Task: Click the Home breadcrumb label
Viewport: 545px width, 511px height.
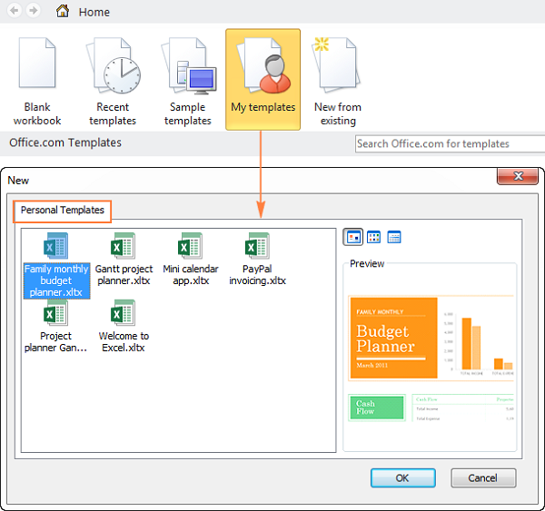Action: 94,12
